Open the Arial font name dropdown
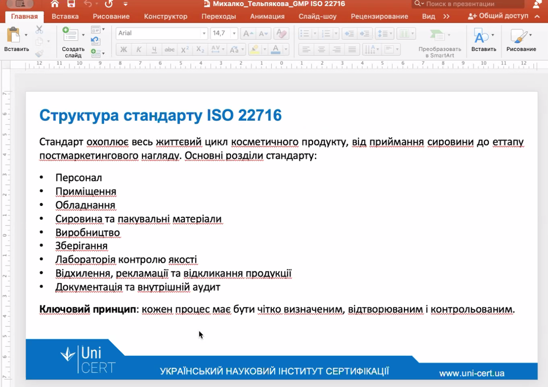Screen dimensions: 548x387 pyautogui.click(x=204, y=33)
